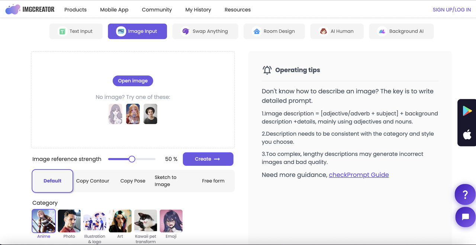Image resolution: width=476 pixels, height=245 pixels.
Task: Open My History
Action: click(x=198, y=10)
